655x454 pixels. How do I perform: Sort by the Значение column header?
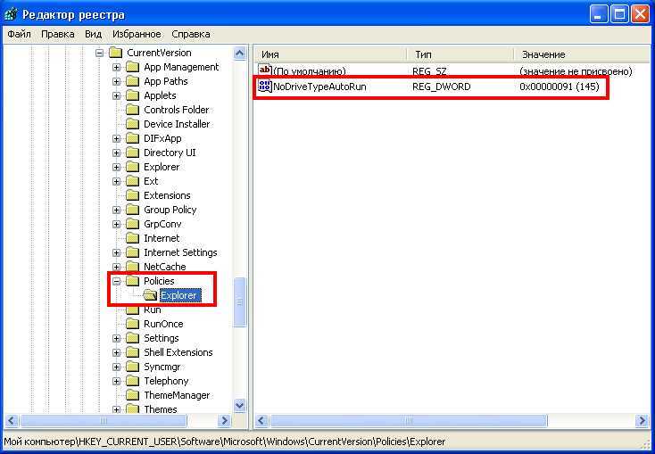pos(583,54)
